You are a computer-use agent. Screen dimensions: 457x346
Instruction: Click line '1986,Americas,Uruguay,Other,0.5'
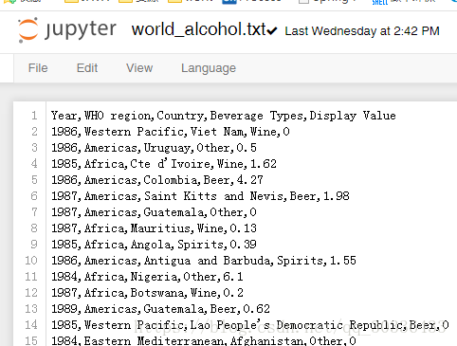[154, 148]
